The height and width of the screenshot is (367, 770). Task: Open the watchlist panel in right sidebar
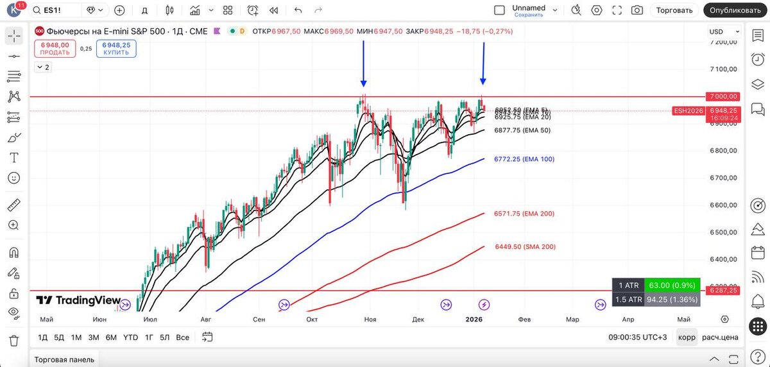click(x=757, y=36)
